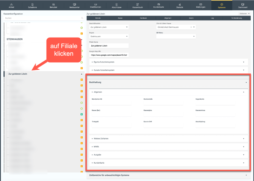
Task: Open the Region dropdown
Action: 109,36
